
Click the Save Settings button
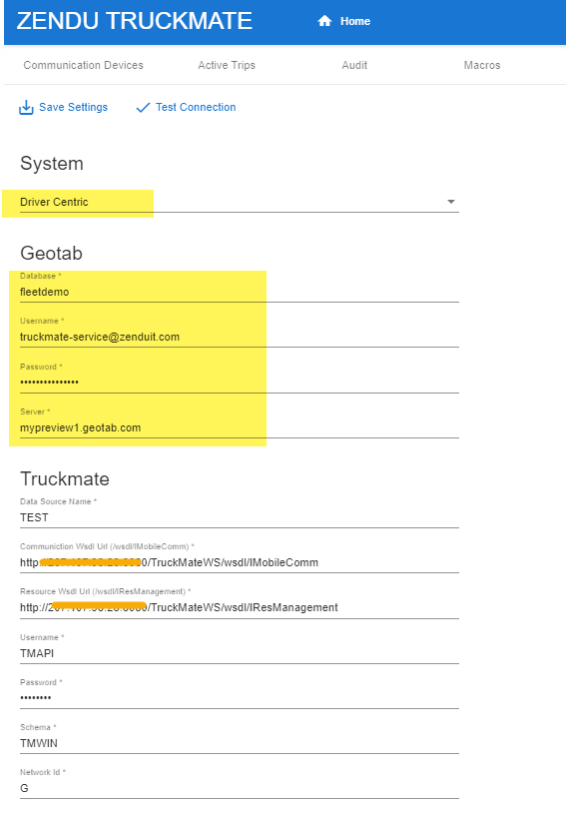pyautogui.click(x=63, y=108)
